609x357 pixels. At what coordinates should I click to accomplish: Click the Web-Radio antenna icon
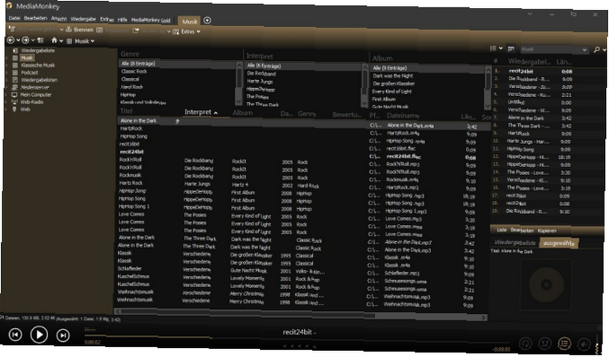tap(15, 102)
